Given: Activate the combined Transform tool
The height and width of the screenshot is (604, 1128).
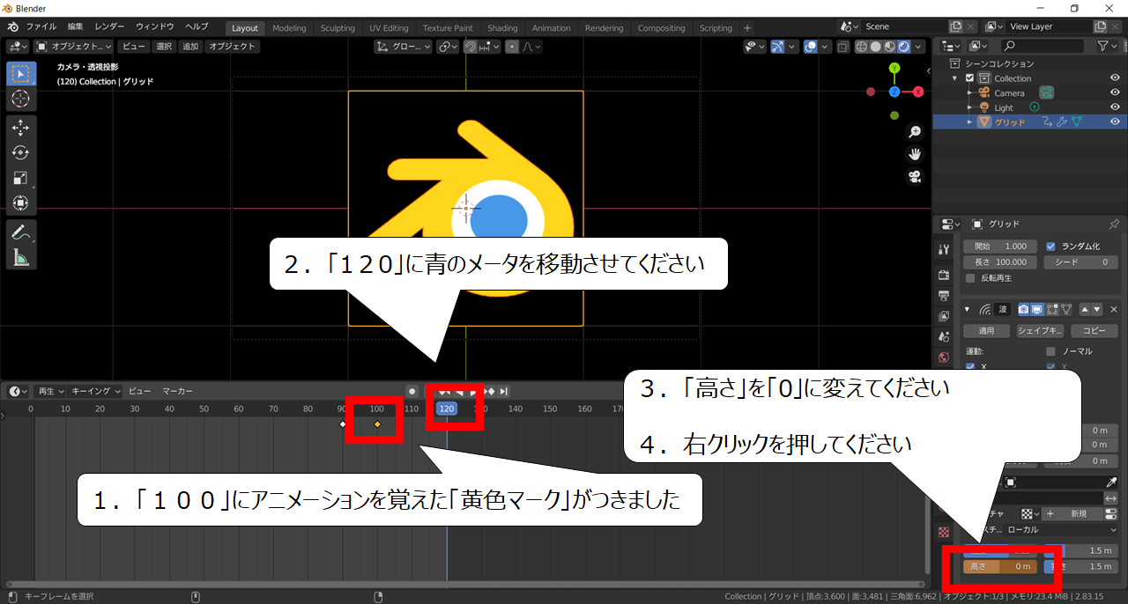Looking at the screenshot, I should [x=21, y=203].
